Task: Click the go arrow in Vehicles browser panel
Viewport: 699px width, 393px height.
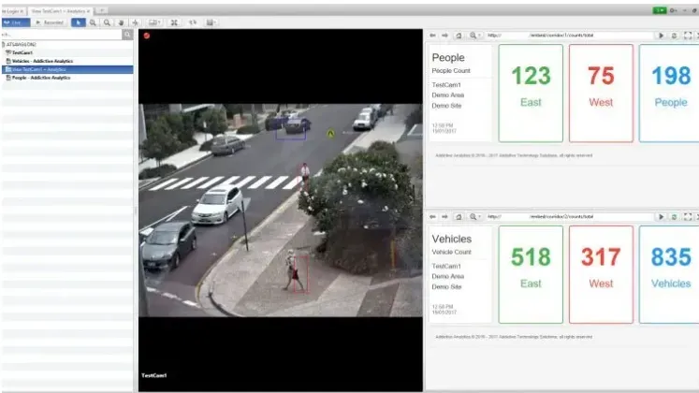Action: (661, 216)
